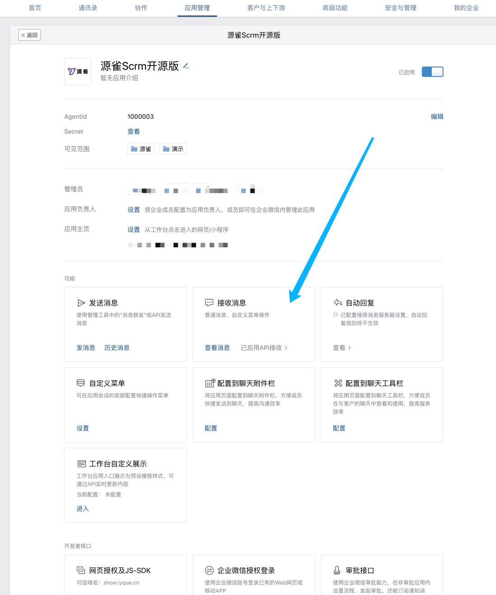
Task: Click the 演示 department folder tag
Action: coord(173,149)
